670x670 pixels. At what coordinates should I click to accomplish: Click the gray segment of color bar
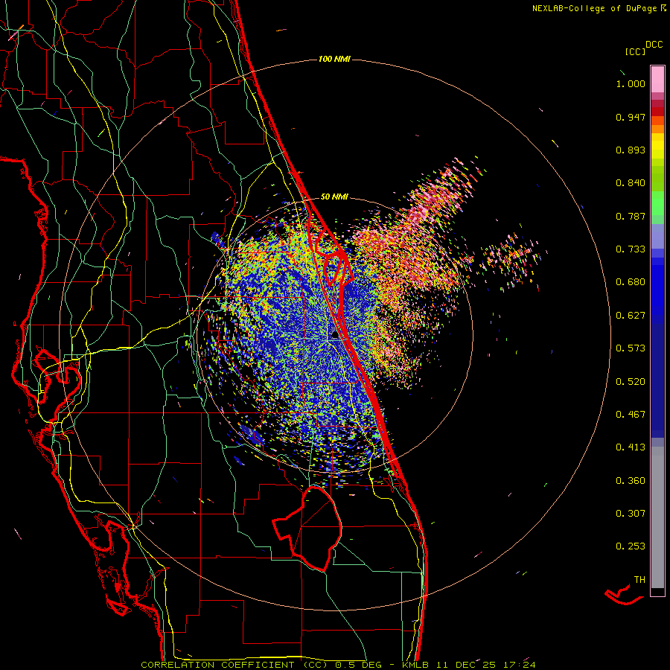[657, 517]
